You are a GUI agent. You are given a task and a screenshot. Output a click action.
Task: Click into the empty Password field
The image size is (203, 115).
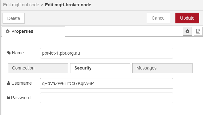107,98
